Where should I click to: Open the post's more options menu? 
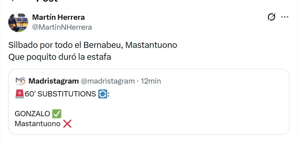284,17
